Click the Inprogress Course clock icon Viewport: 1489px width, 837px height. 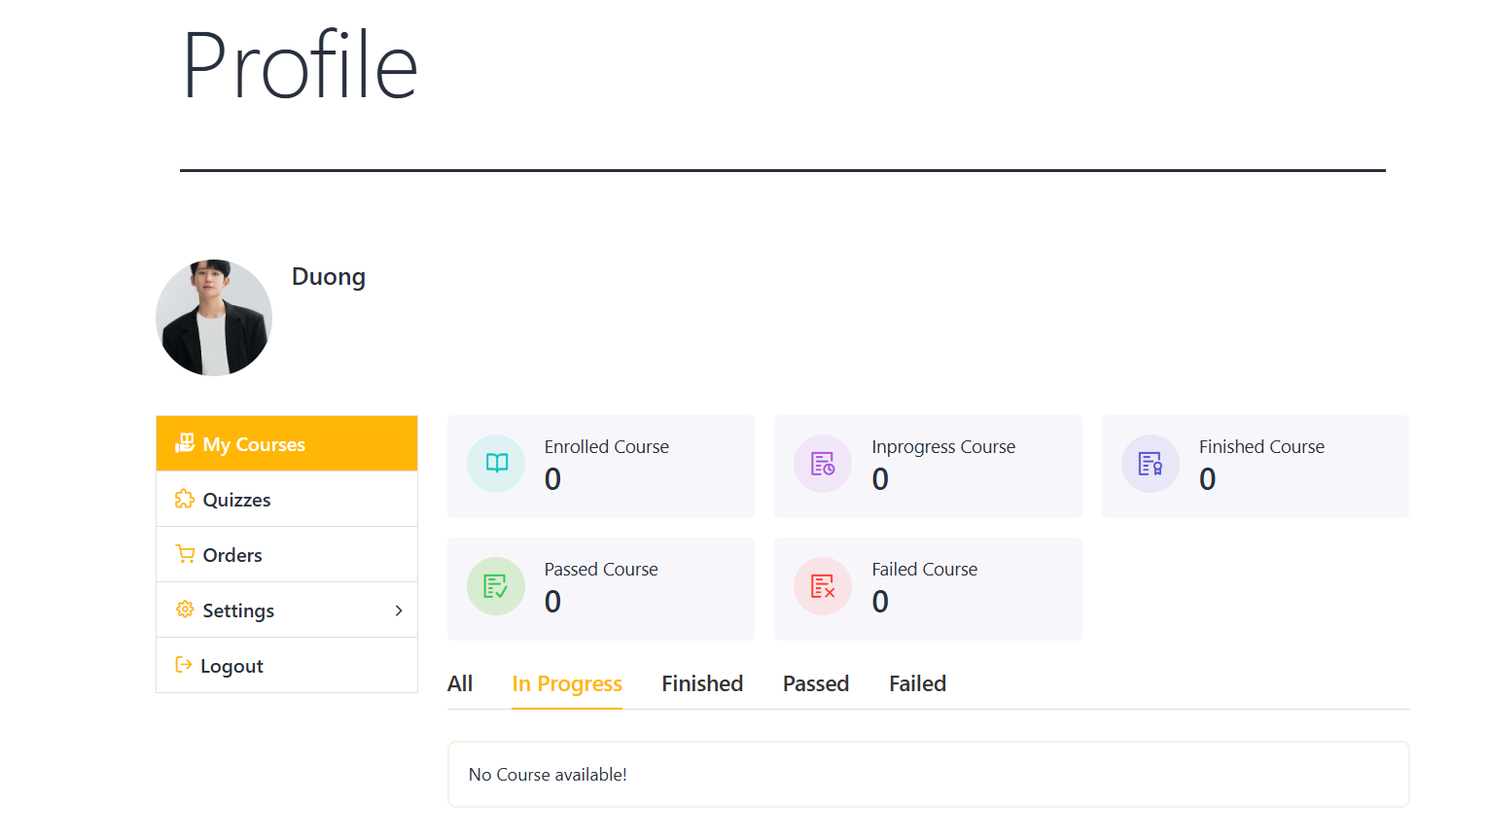pos(823,464)
